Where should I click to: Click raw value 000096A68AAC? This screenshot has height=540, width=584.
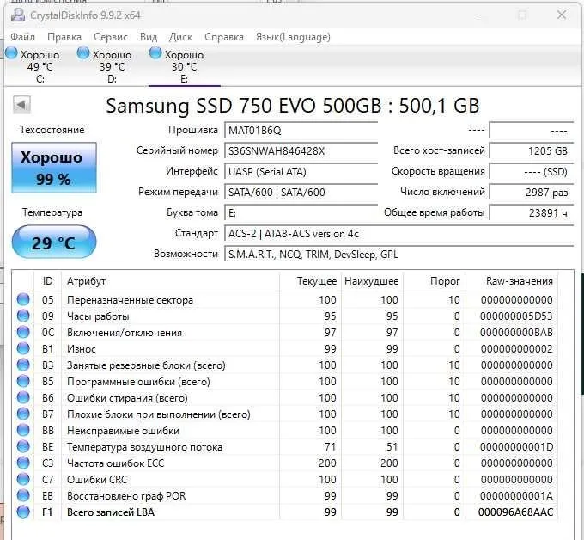coord(516,512)
